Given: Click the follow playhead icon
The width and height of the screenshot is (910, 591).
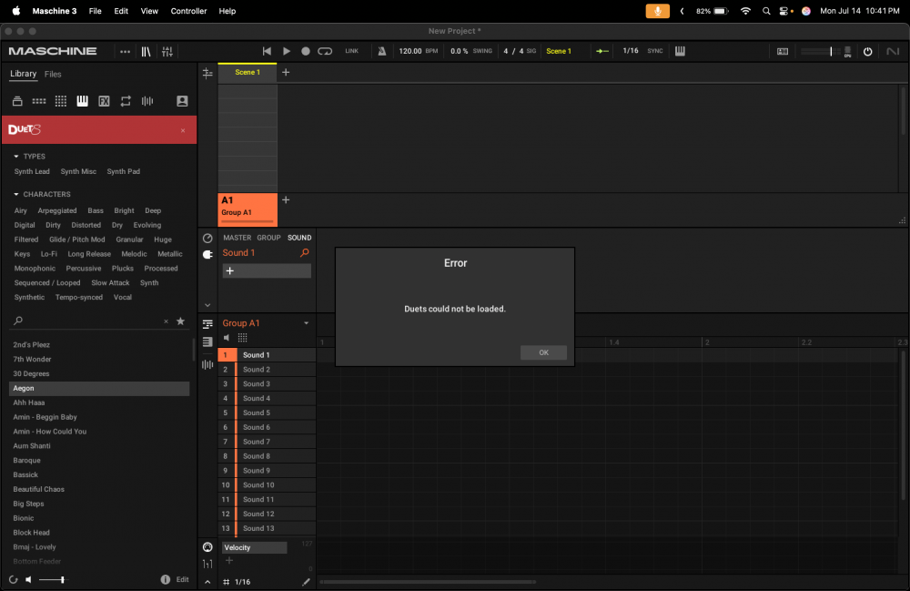Looking at the screenshot, I should point(602,51).
